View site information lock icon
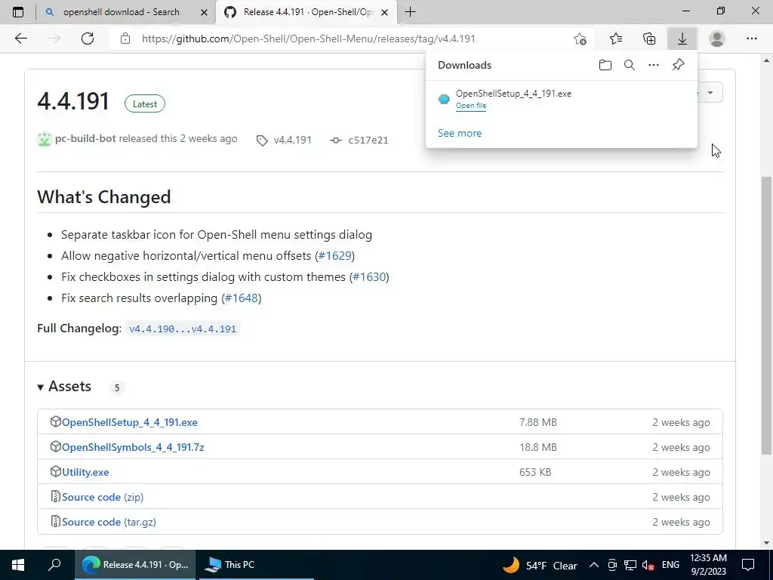 click(125, 39)
